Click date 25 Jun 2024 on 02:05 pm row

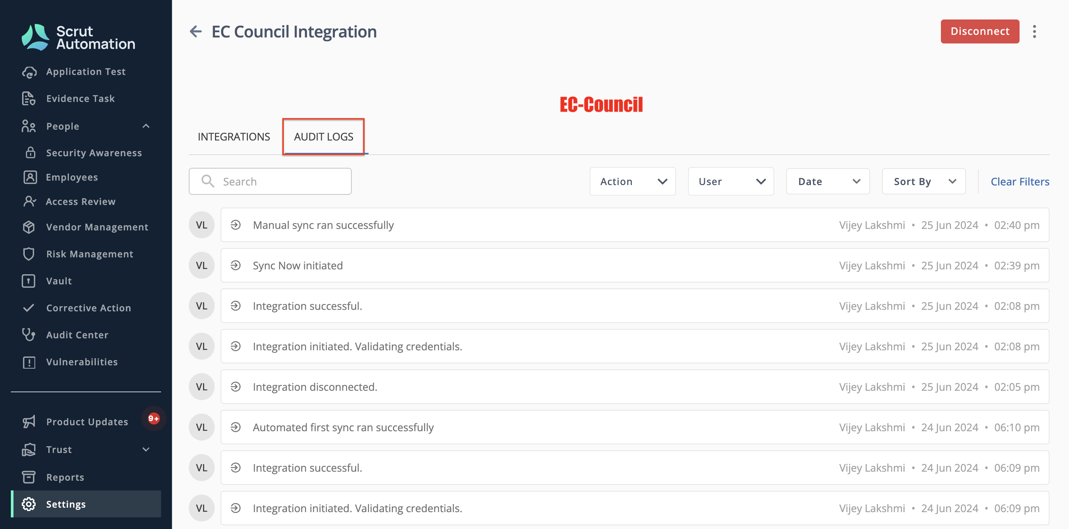(x=950, y=387)
